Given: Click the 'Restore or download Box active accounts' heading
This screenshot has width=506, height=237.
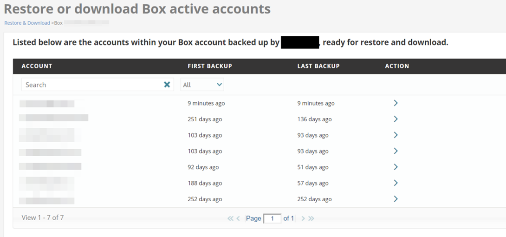Looking at the screenshot, I should pos(137,9).
